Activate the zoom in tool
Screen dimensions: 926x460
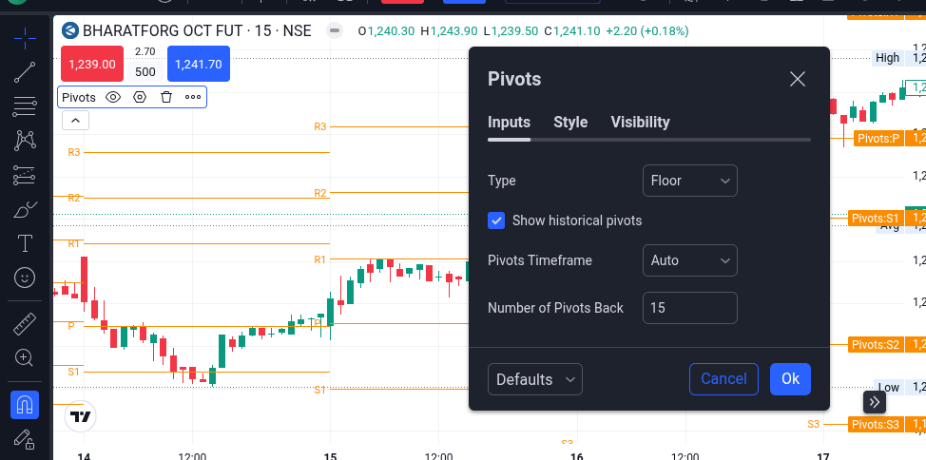pos(25,358)
